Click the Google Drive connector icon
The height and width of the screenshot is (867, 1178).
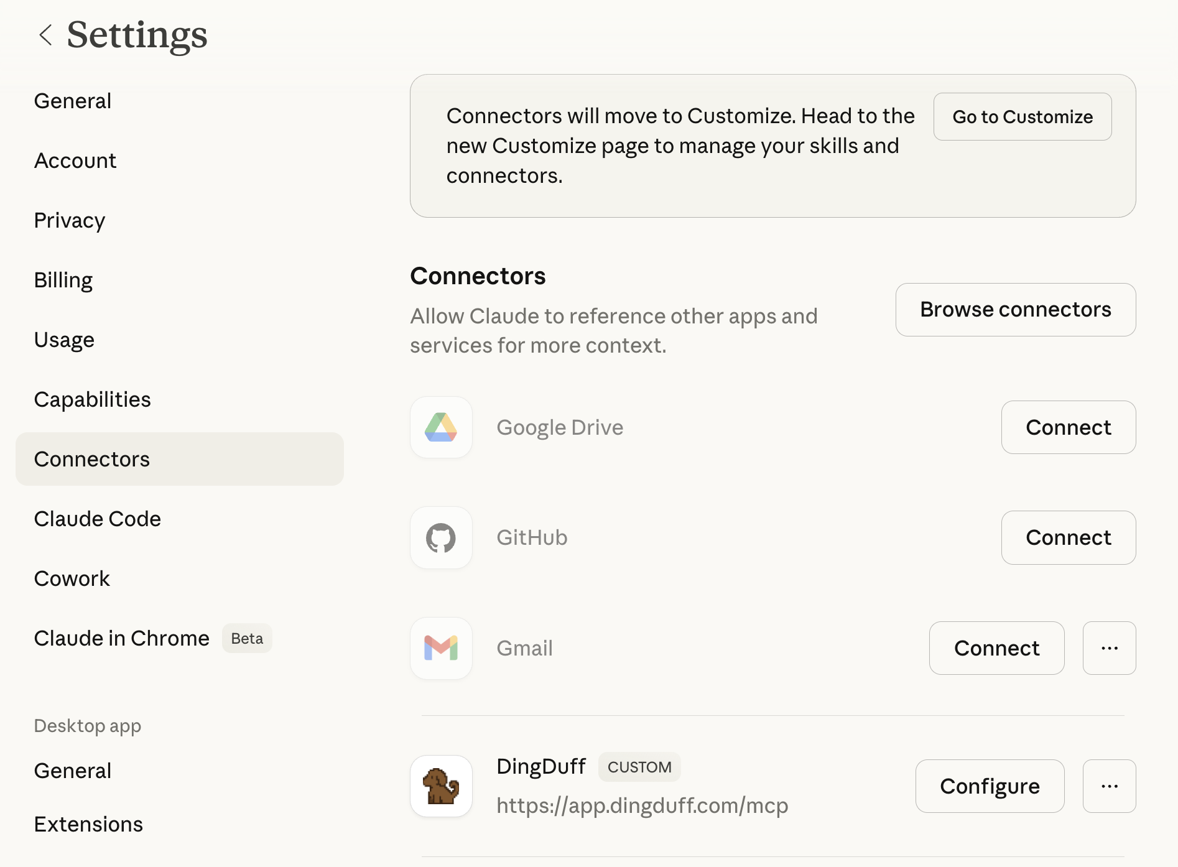coord(441,427)
